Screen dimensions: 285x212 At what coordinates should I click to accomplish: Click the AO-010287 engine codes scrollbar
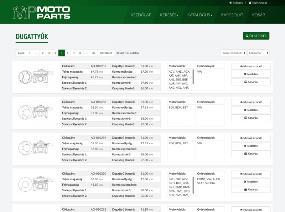pos(193,76)
